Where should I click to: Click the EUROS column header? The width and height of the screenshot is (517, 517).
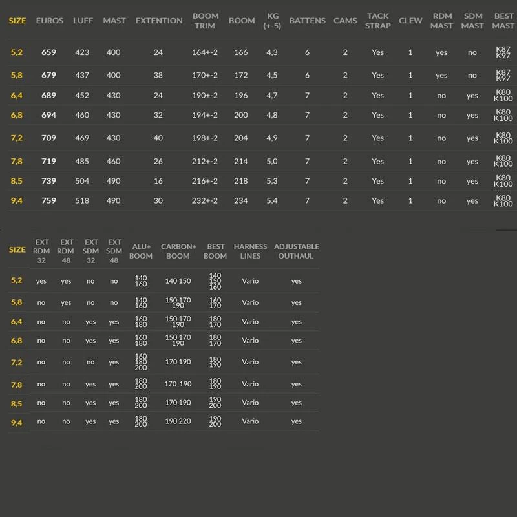[50, 21]
